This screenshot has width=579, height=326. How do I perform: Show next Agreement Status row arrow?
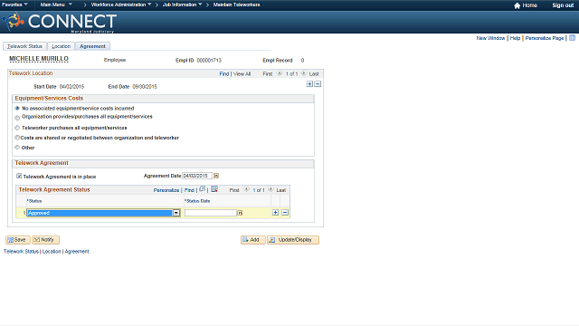coord(271,189)
